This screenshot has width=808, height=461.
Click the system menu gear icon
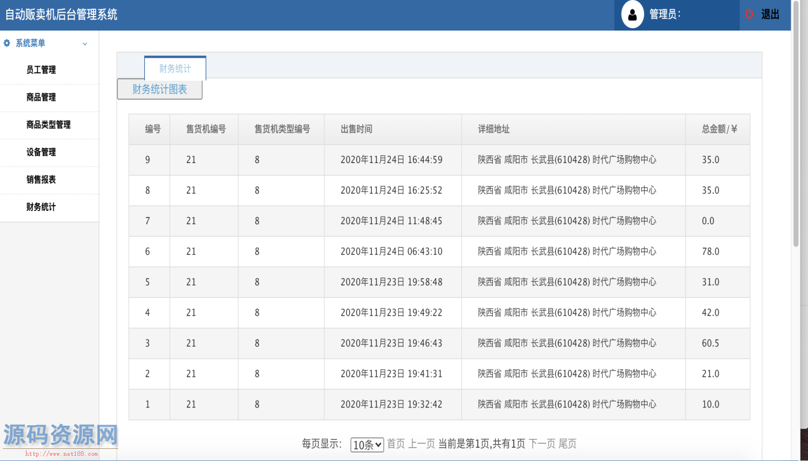coord(7,43)
